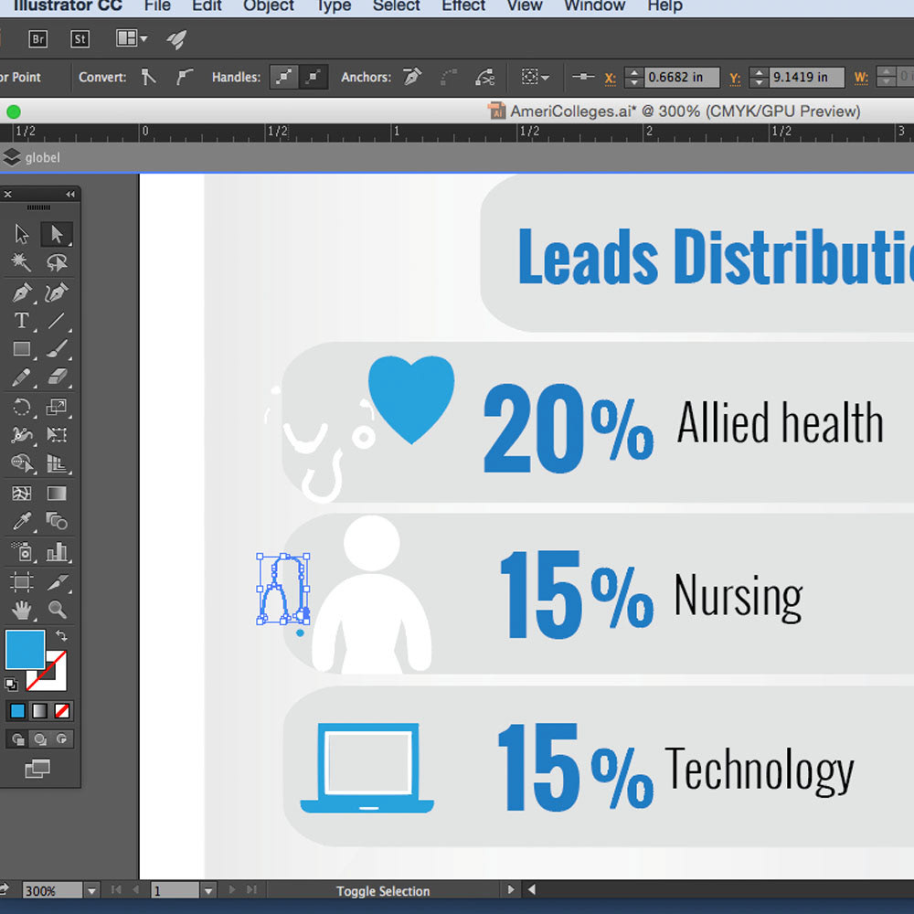Choose the Gradient tool

[57, 494]
